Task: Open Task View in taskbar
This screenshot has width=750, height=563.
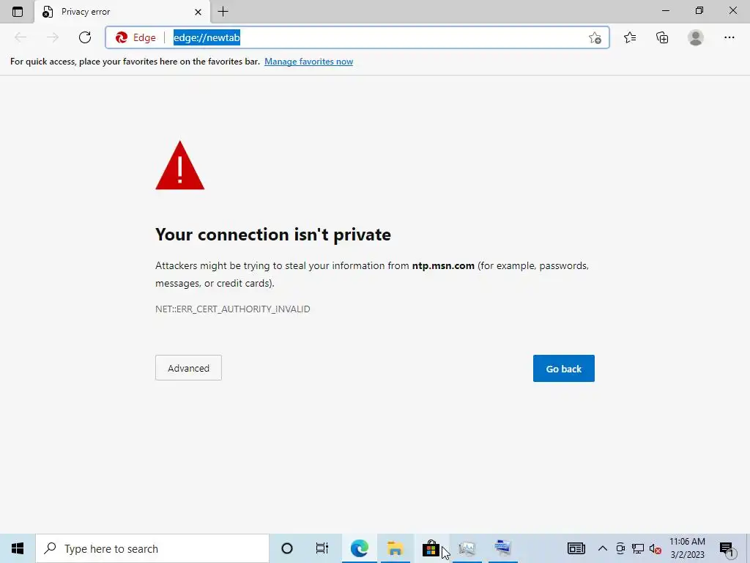Action: pos(322,548)
